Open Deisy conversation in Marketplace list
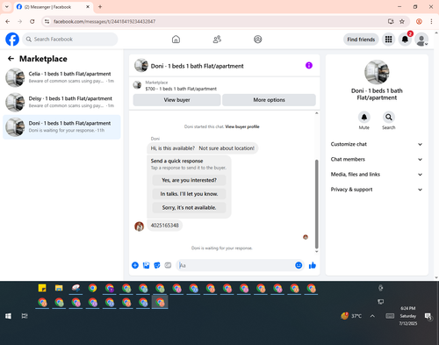The width and height of the screenshot is (439, 345). [61, 103]
